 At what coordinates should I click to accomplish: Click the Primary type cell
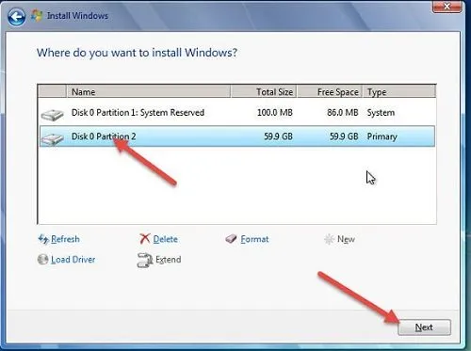click(x=382, y=136)
